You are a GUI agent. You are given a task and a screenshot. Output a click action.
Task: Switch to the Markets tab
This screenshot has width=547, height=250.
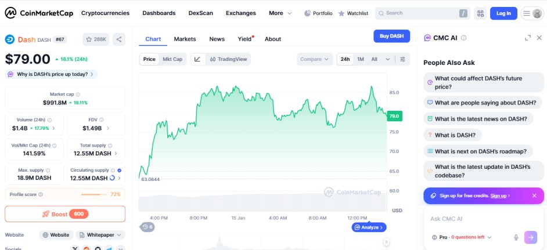pyautogui.click(x=185, y=39)
